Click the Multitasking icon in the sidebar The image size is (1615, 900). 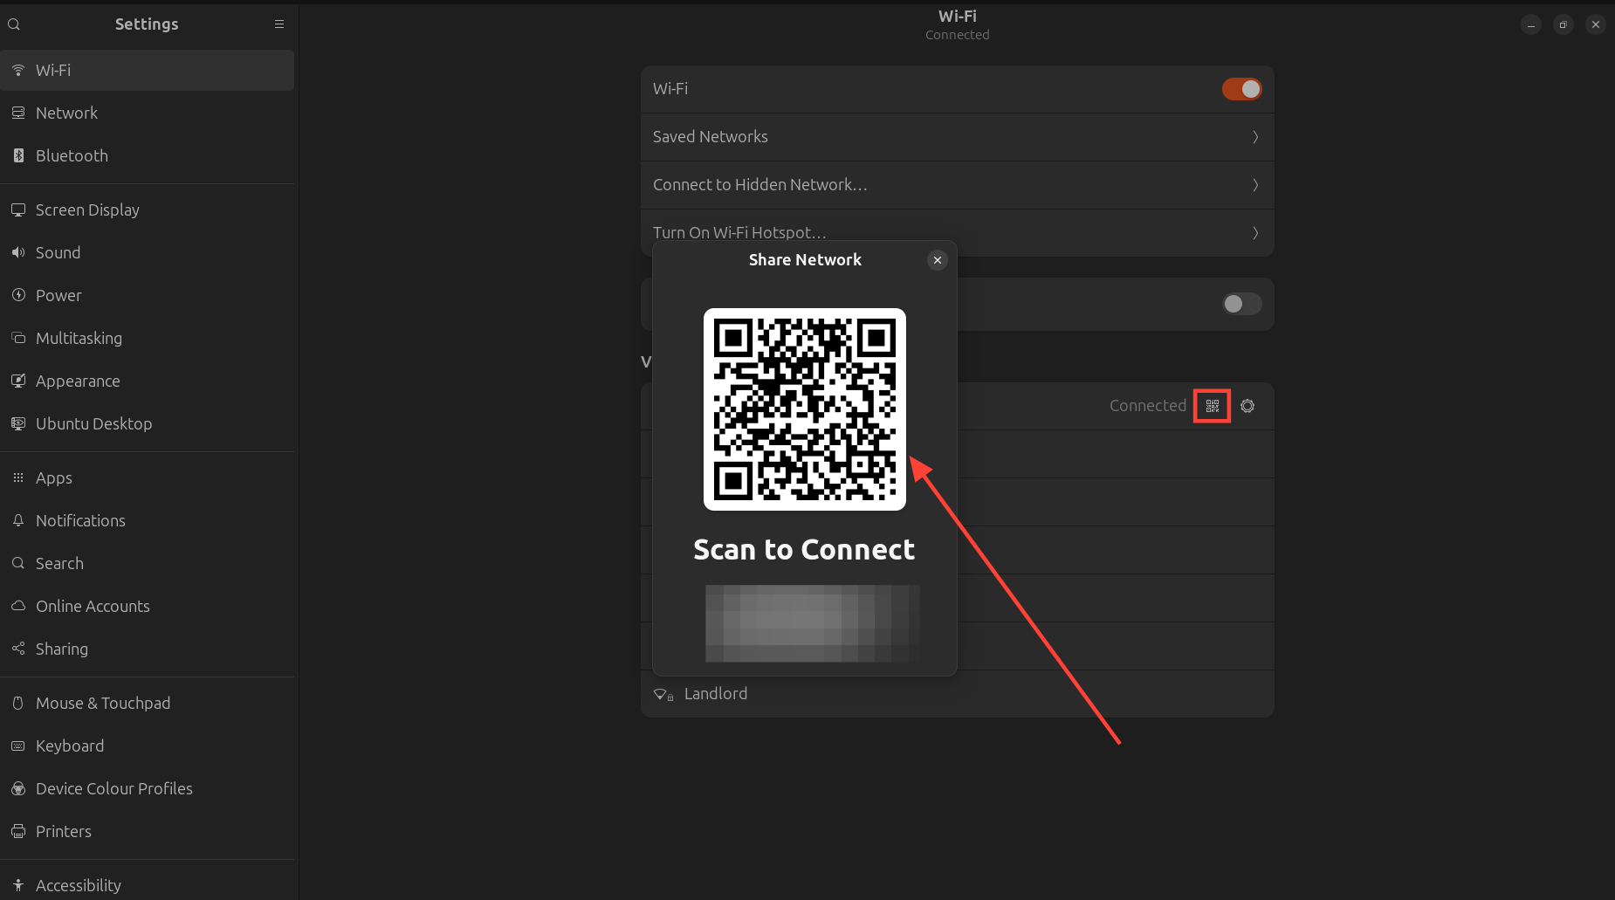pyautogui.click(x=18, y=338)
